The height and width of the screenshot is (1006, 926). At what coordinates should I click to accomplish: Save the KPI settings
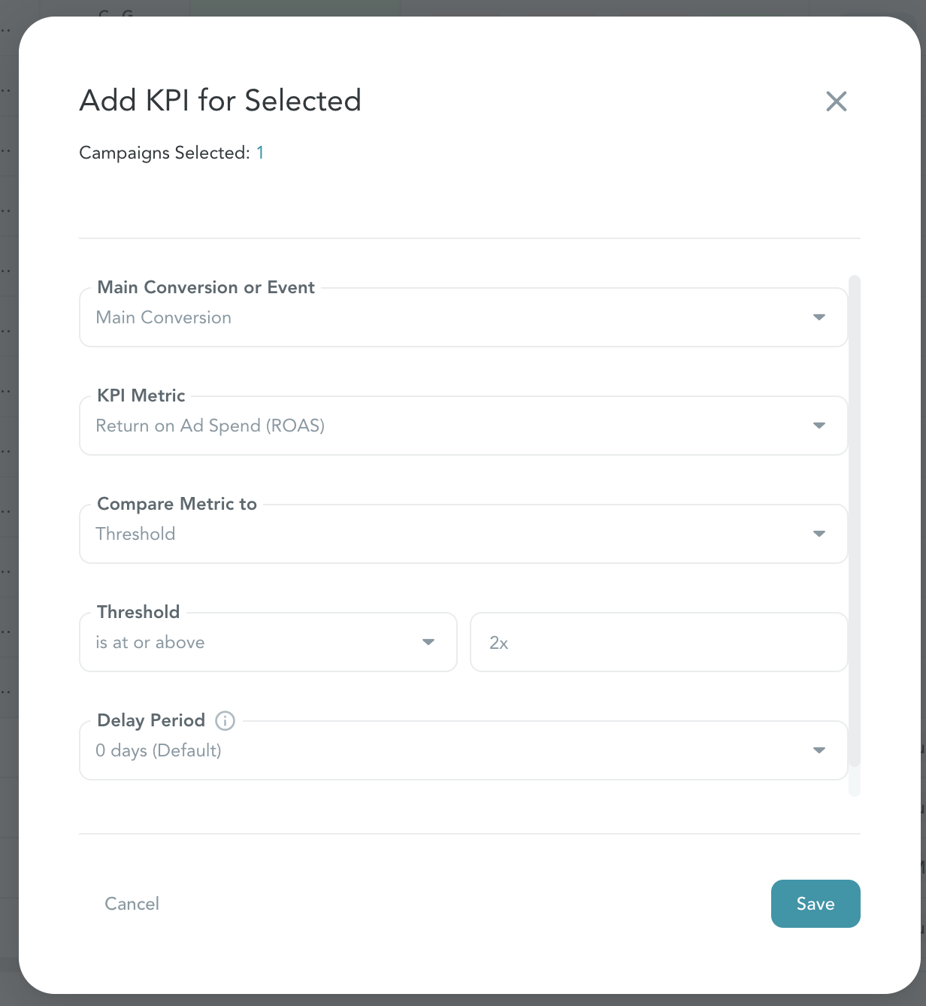(x=816, y=904)
